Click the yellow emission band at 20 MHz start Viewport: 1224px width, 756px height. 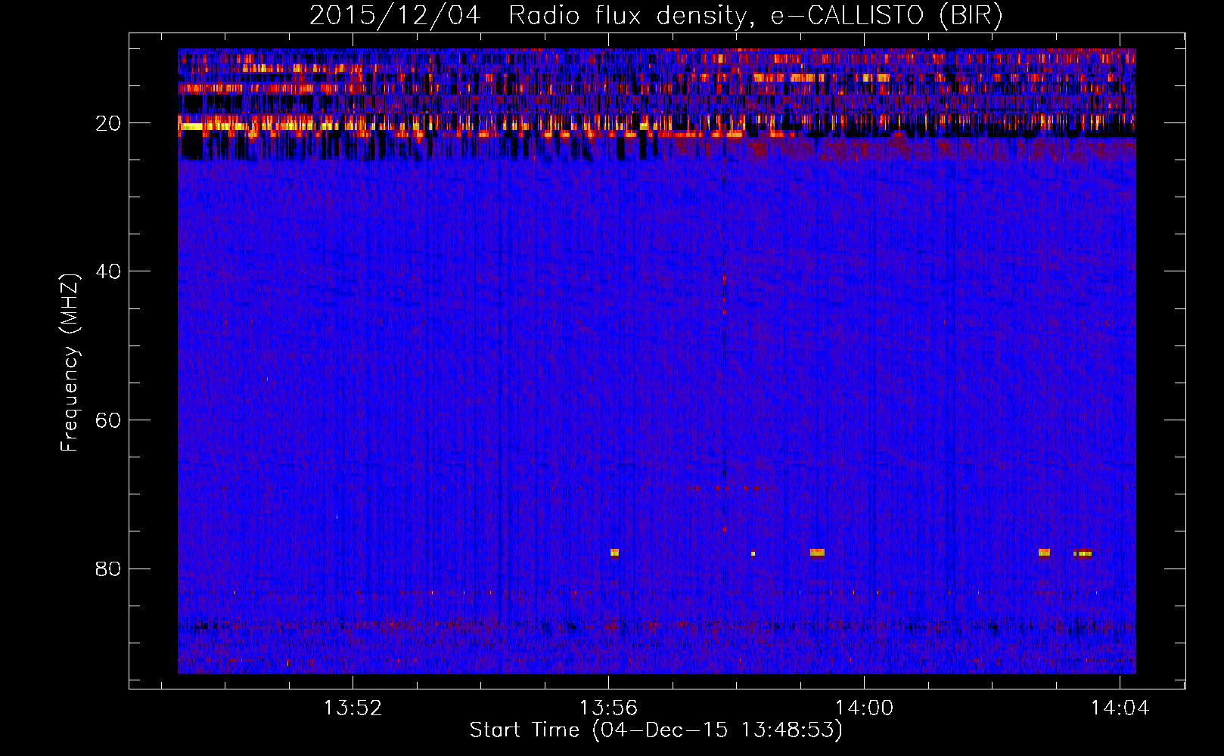(x=192, y=126)
